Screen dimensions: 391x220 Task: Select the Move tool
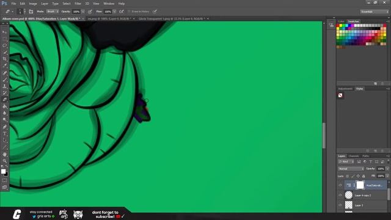[4, 32]
